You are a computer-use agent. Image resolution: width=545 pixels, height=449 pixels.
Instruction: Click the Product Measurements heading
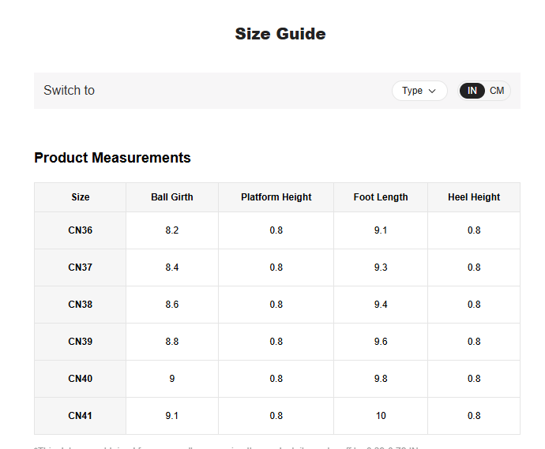(x=112, y=158)
